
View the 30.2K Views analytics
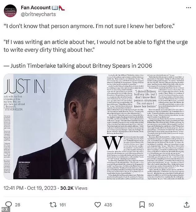[74, 188]
